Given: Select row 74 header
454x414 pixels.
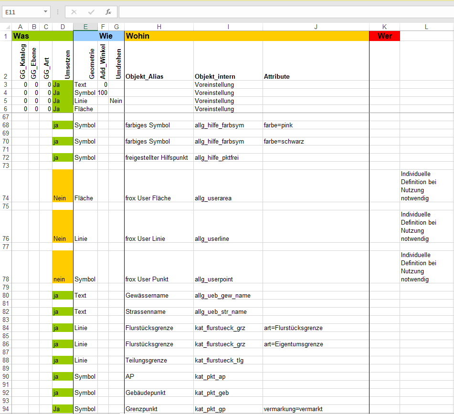Looking at the screenshot, I should tap(6, 198).
